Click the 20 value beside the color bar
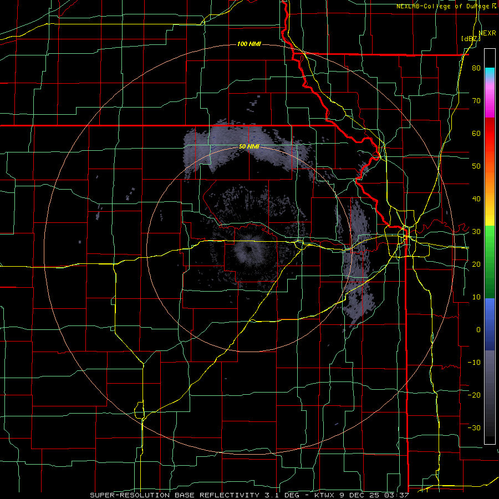Screen dimensions: 499x499 (x=476, y=264)
